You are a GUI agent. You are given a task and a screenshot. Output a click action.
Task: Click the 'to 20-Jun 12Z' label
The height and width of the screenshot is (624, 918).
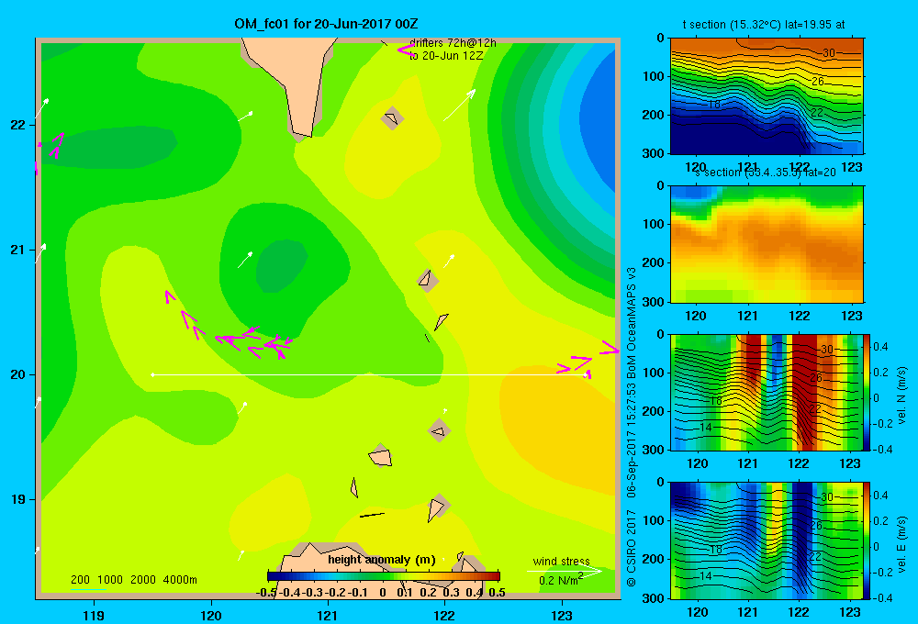(x=446, y=56)
